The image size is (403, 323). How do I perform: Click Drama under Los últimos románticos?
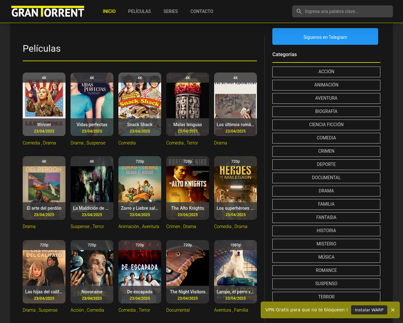[x=220, y=143]
